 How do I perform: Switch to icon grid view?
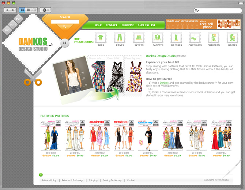(22, 10)
